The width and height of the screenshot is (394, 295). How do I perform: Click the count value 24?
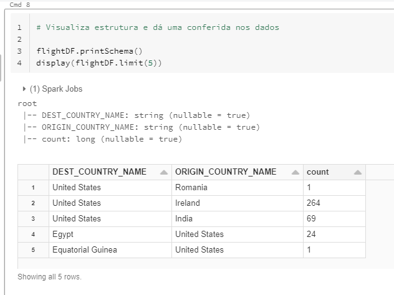[x=311, y=235]
